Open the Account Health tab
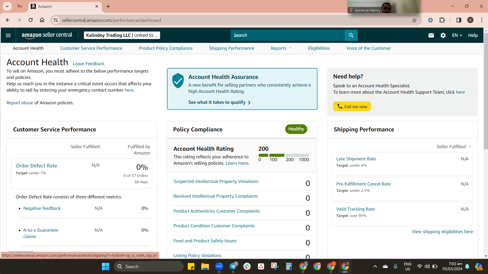Viewport: 488px width, 274px height. point(28,48)
